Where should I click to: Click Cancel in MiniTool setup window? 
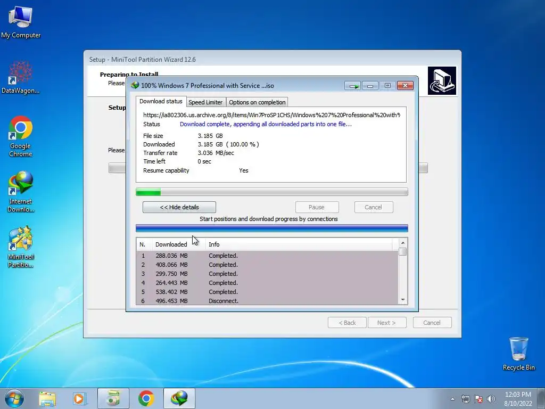pyautogui.click(x=432, y=323)
